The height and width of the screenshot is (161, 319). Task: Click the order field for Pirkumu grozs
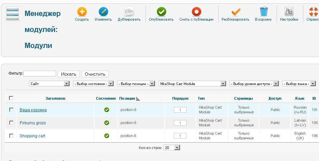[x=180, y=123]
